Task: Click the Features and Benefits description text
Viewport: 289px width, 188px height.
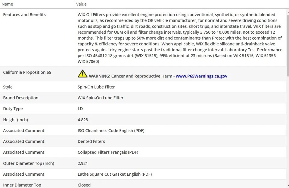Action: pyautogui.click(x=180, y=38)
